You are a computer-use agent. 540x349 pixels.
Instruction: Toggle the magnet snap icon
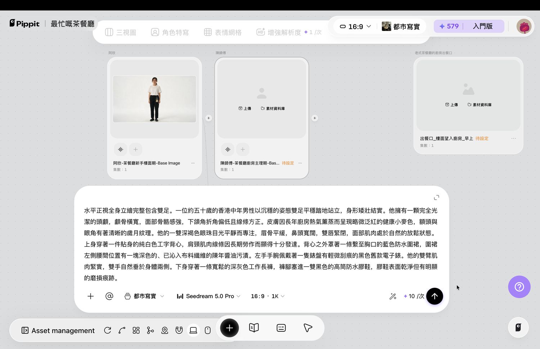point(179,330)
